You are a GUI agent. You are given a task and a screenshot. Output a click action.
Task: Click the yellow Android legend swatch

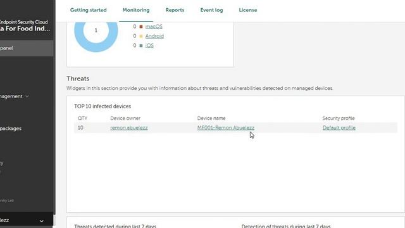click(x=141, y=36)
